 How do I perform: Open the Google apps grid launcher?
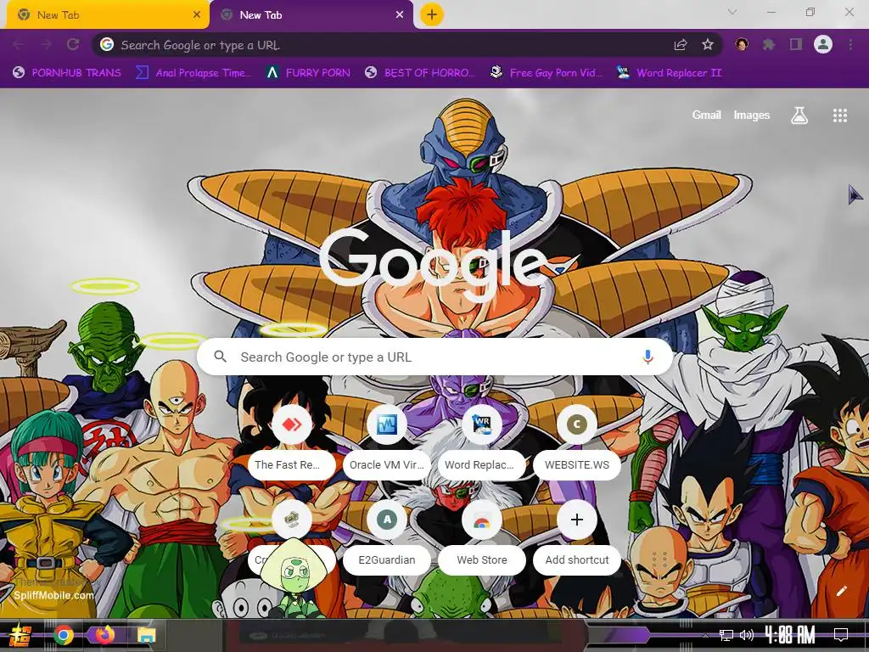[839, 115]
